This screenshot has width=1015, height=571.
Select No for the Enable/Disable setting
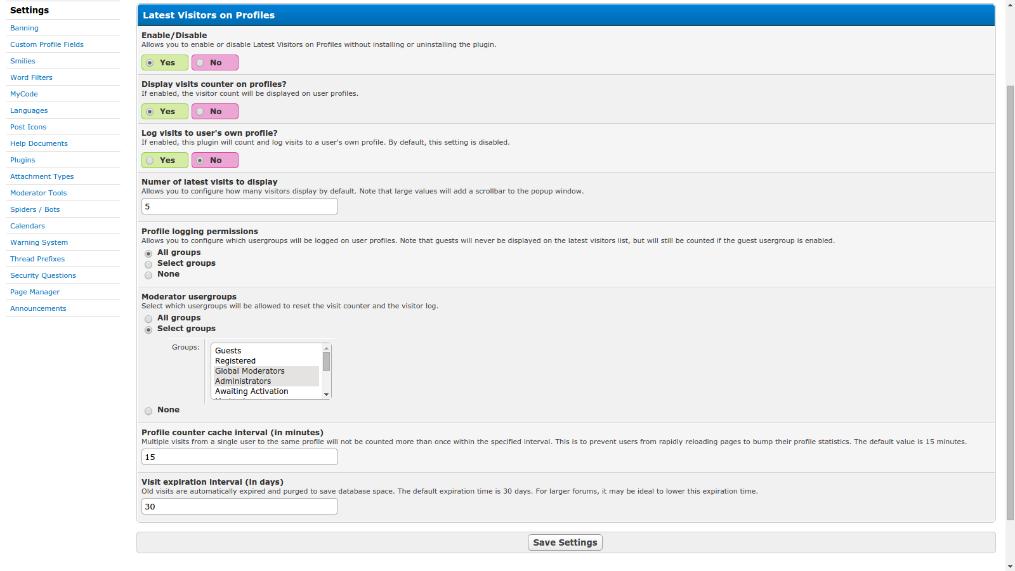coord(215,63)
